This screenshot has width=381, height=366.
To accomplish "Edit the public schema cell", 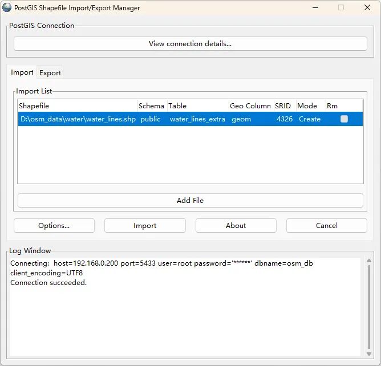I will click(x=152, y=119).
